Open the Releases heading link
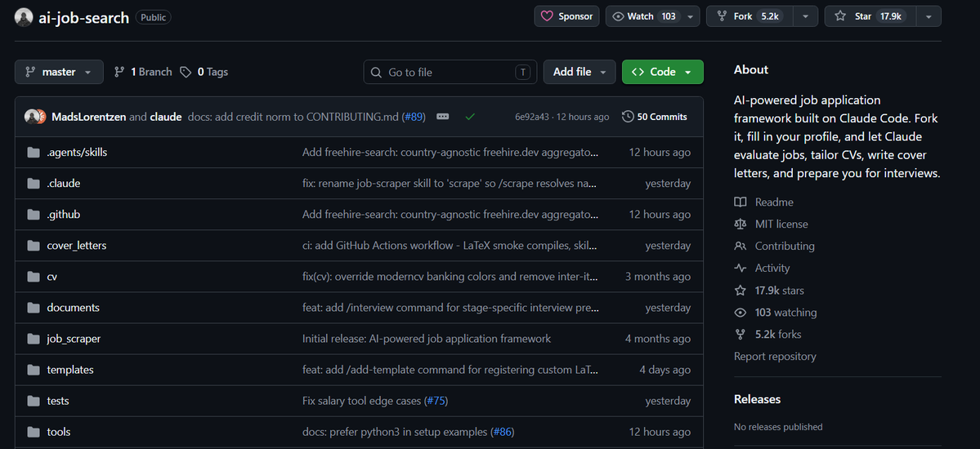 point(757,399)
